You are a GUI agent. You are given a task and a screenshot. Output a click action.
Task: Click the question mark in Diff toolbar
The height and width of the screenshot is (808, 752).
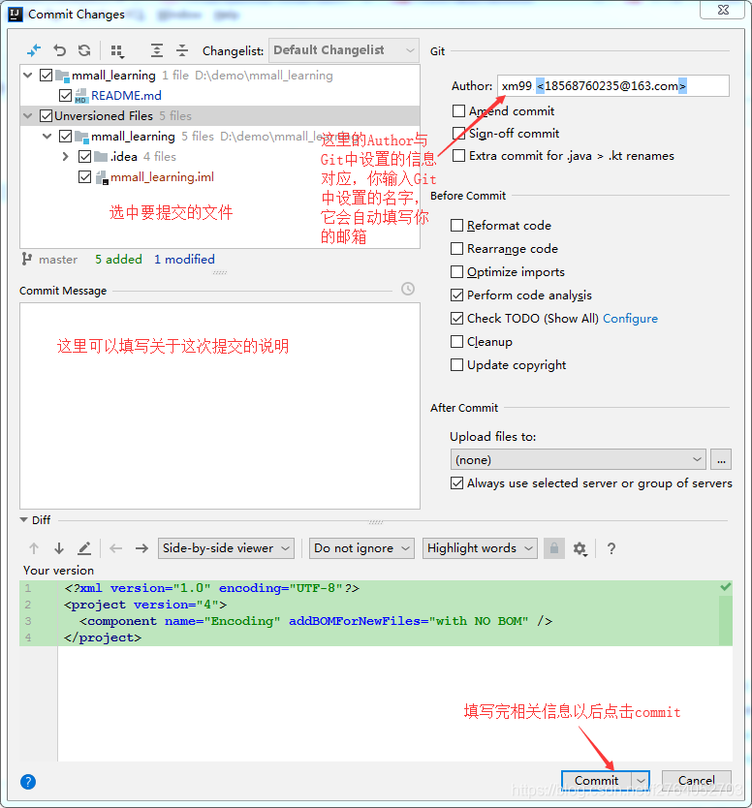tap(611, 548)
